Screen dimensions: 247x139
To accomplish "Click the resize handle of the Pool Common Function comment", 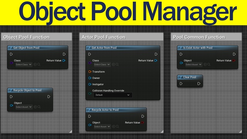I will [240, 131].
